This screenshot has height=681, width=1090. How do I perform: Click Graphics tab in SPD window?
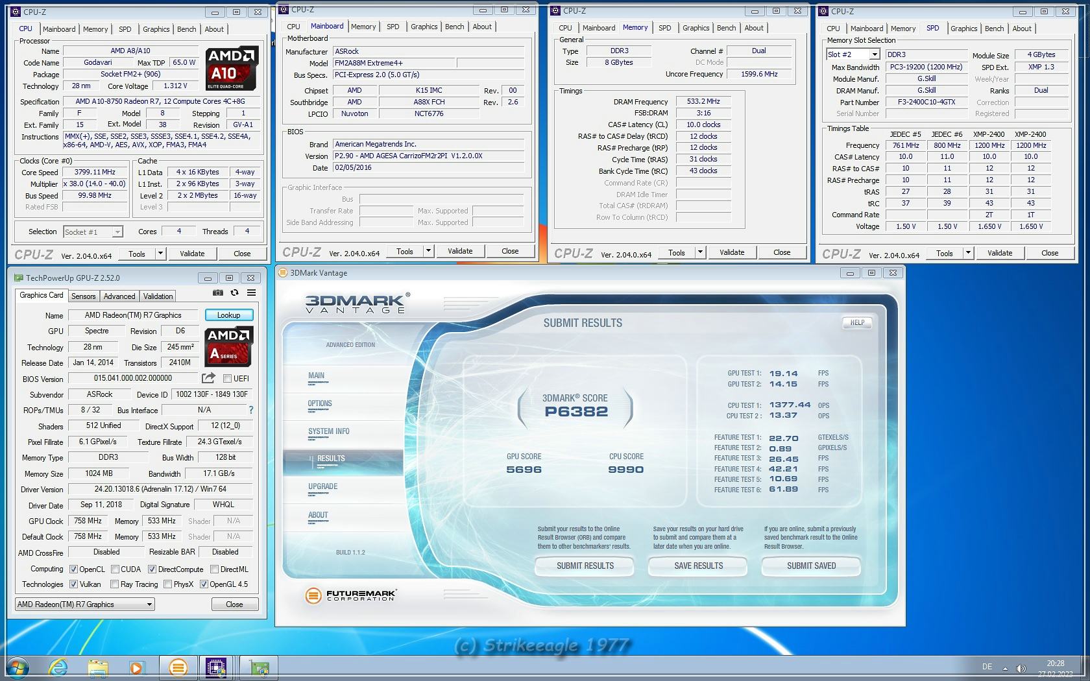pos(963,29)
